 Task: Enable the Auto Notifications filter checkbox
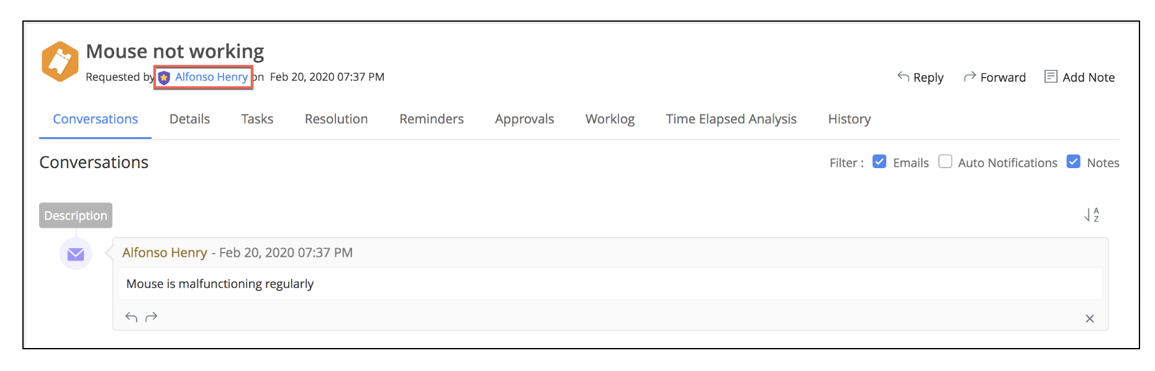[x=945, y=162]
